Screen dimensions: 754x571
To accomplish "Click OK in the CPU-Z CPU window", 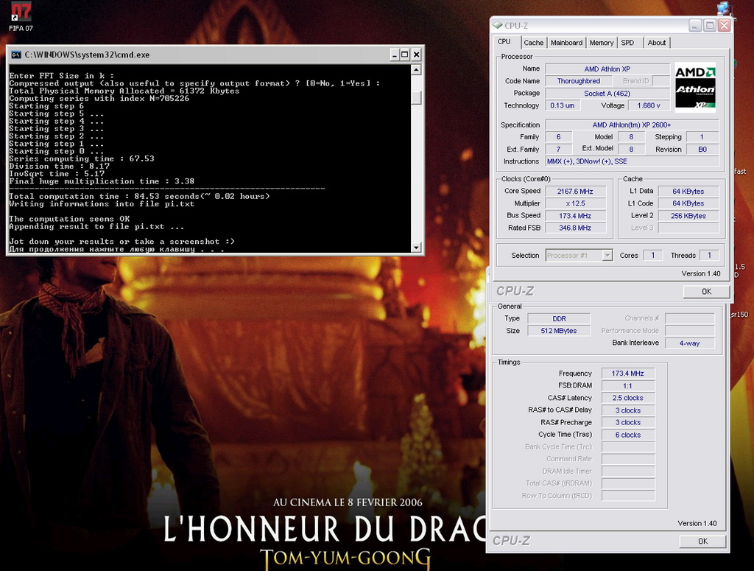I will (706, 292).
